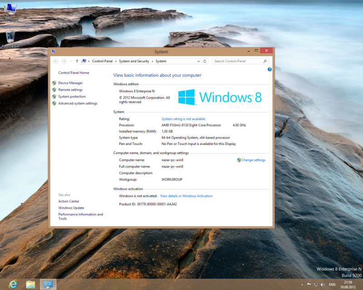The height and width of the screenshot is (290, 363).
Task: Activate the Control Panel taskbar button
Action: click(48, 285)
